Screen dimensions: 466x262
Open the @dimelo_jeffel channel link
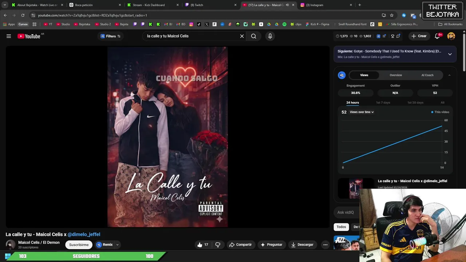point(84,234)
